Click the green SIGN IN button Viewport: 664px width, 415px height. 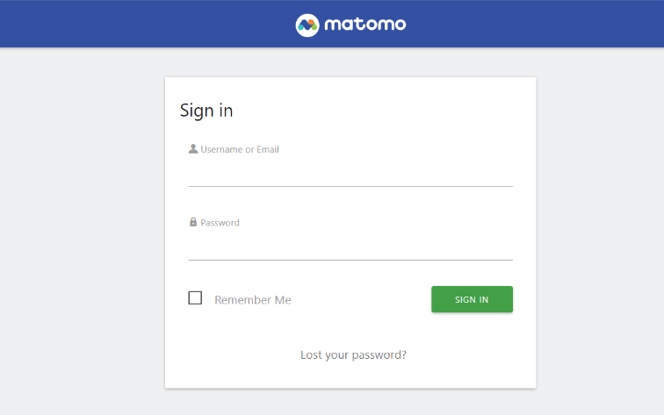tap(472, 299)
